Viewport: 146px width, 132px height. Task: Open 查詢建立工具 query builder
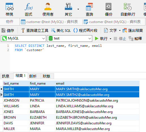click(x=35, y=30)
